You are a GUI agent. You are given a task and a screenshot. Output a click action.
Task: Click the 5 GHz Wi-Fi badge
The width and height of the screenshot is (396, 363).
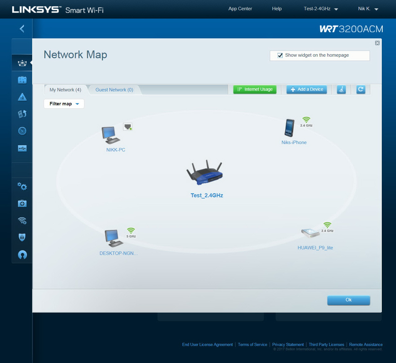point(131,233)
